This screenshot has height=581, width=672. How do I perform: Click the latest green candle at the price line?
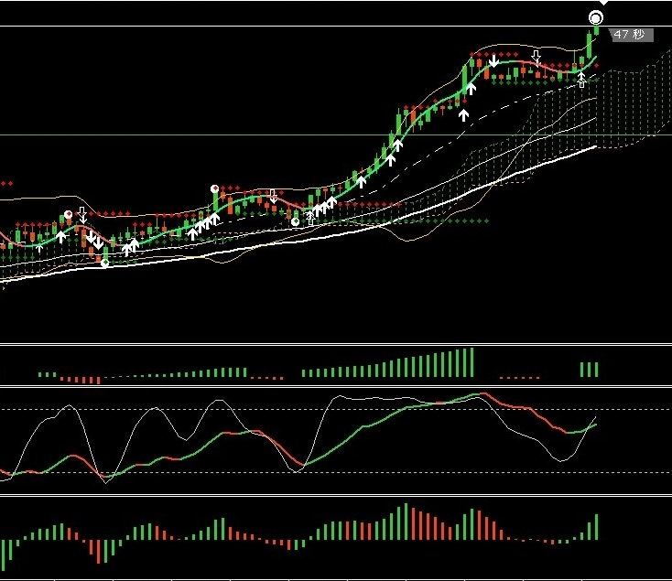597,30
